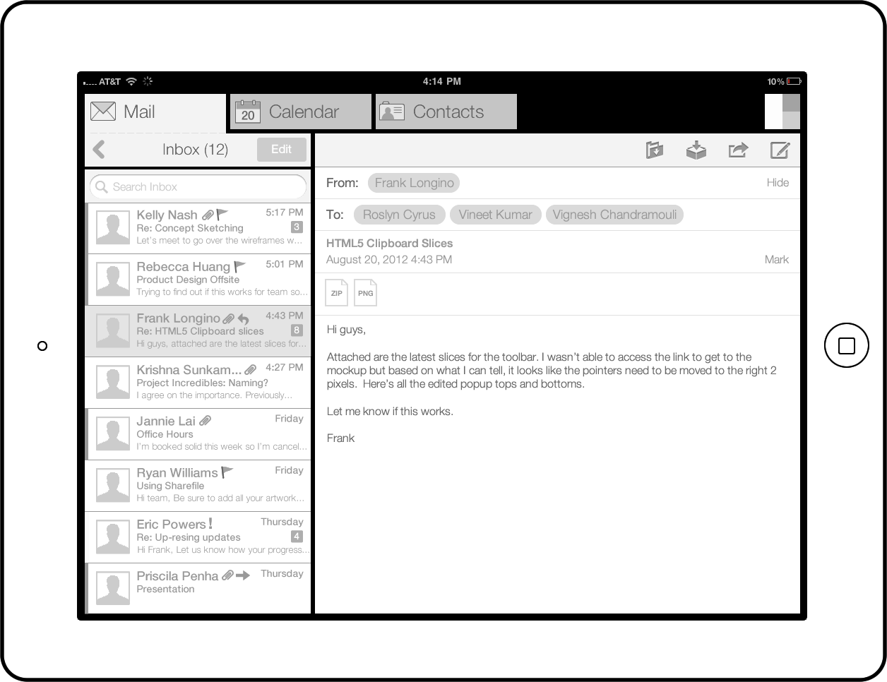This screenshot has width=887, height=682.
Task: Select the Frank Longino sender chip
Action: [414, 183]
